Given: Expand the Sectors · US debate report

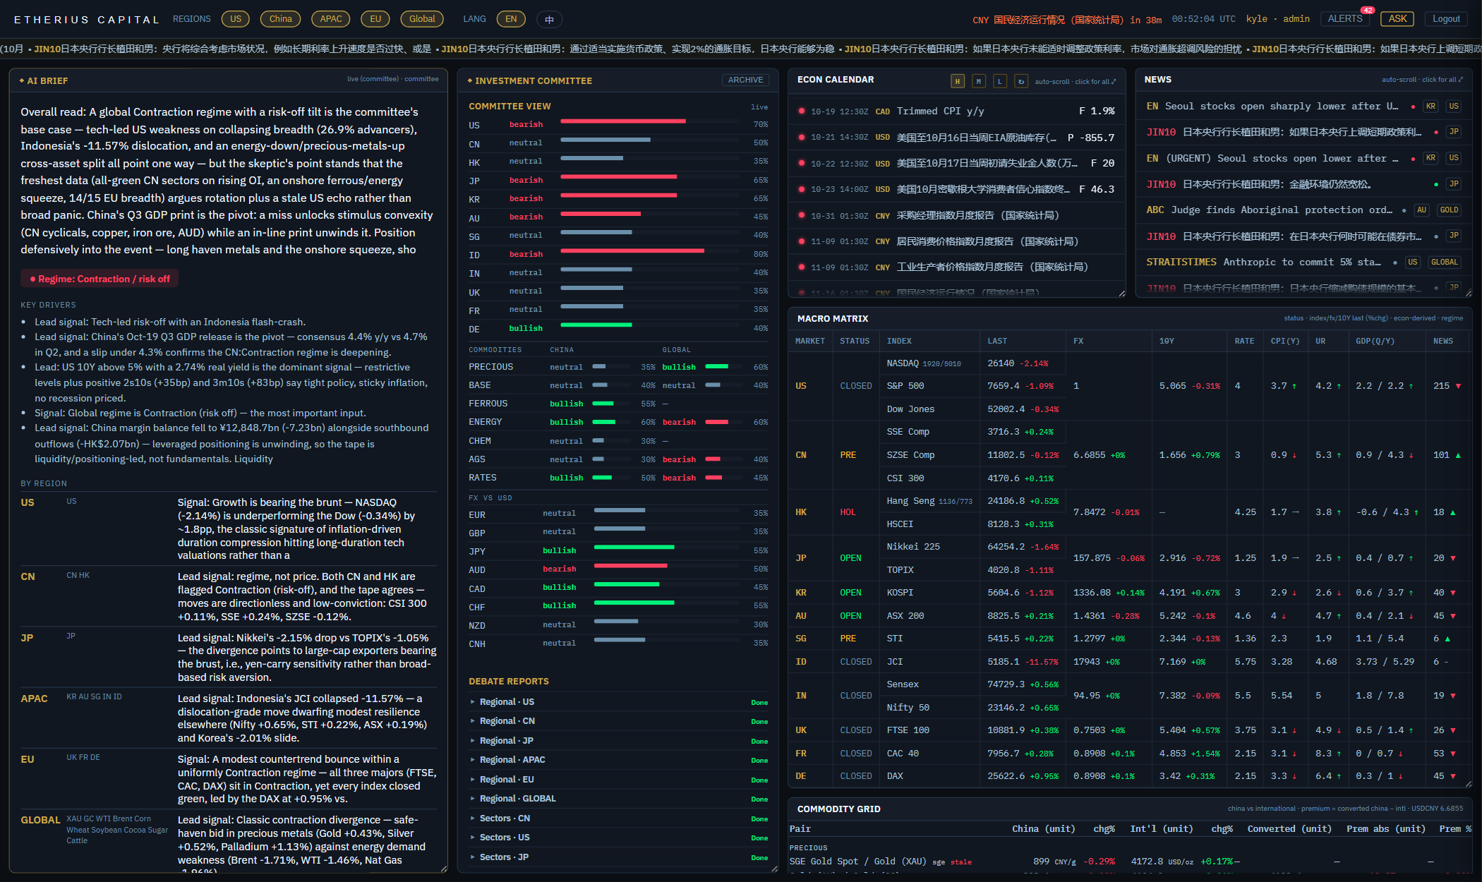Looking at the screenshot, I should pyautogui.click(x=619, y=838).
